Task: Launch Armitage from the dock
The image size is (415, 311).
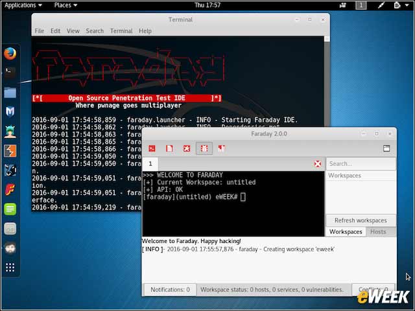Action: (10, 132)
